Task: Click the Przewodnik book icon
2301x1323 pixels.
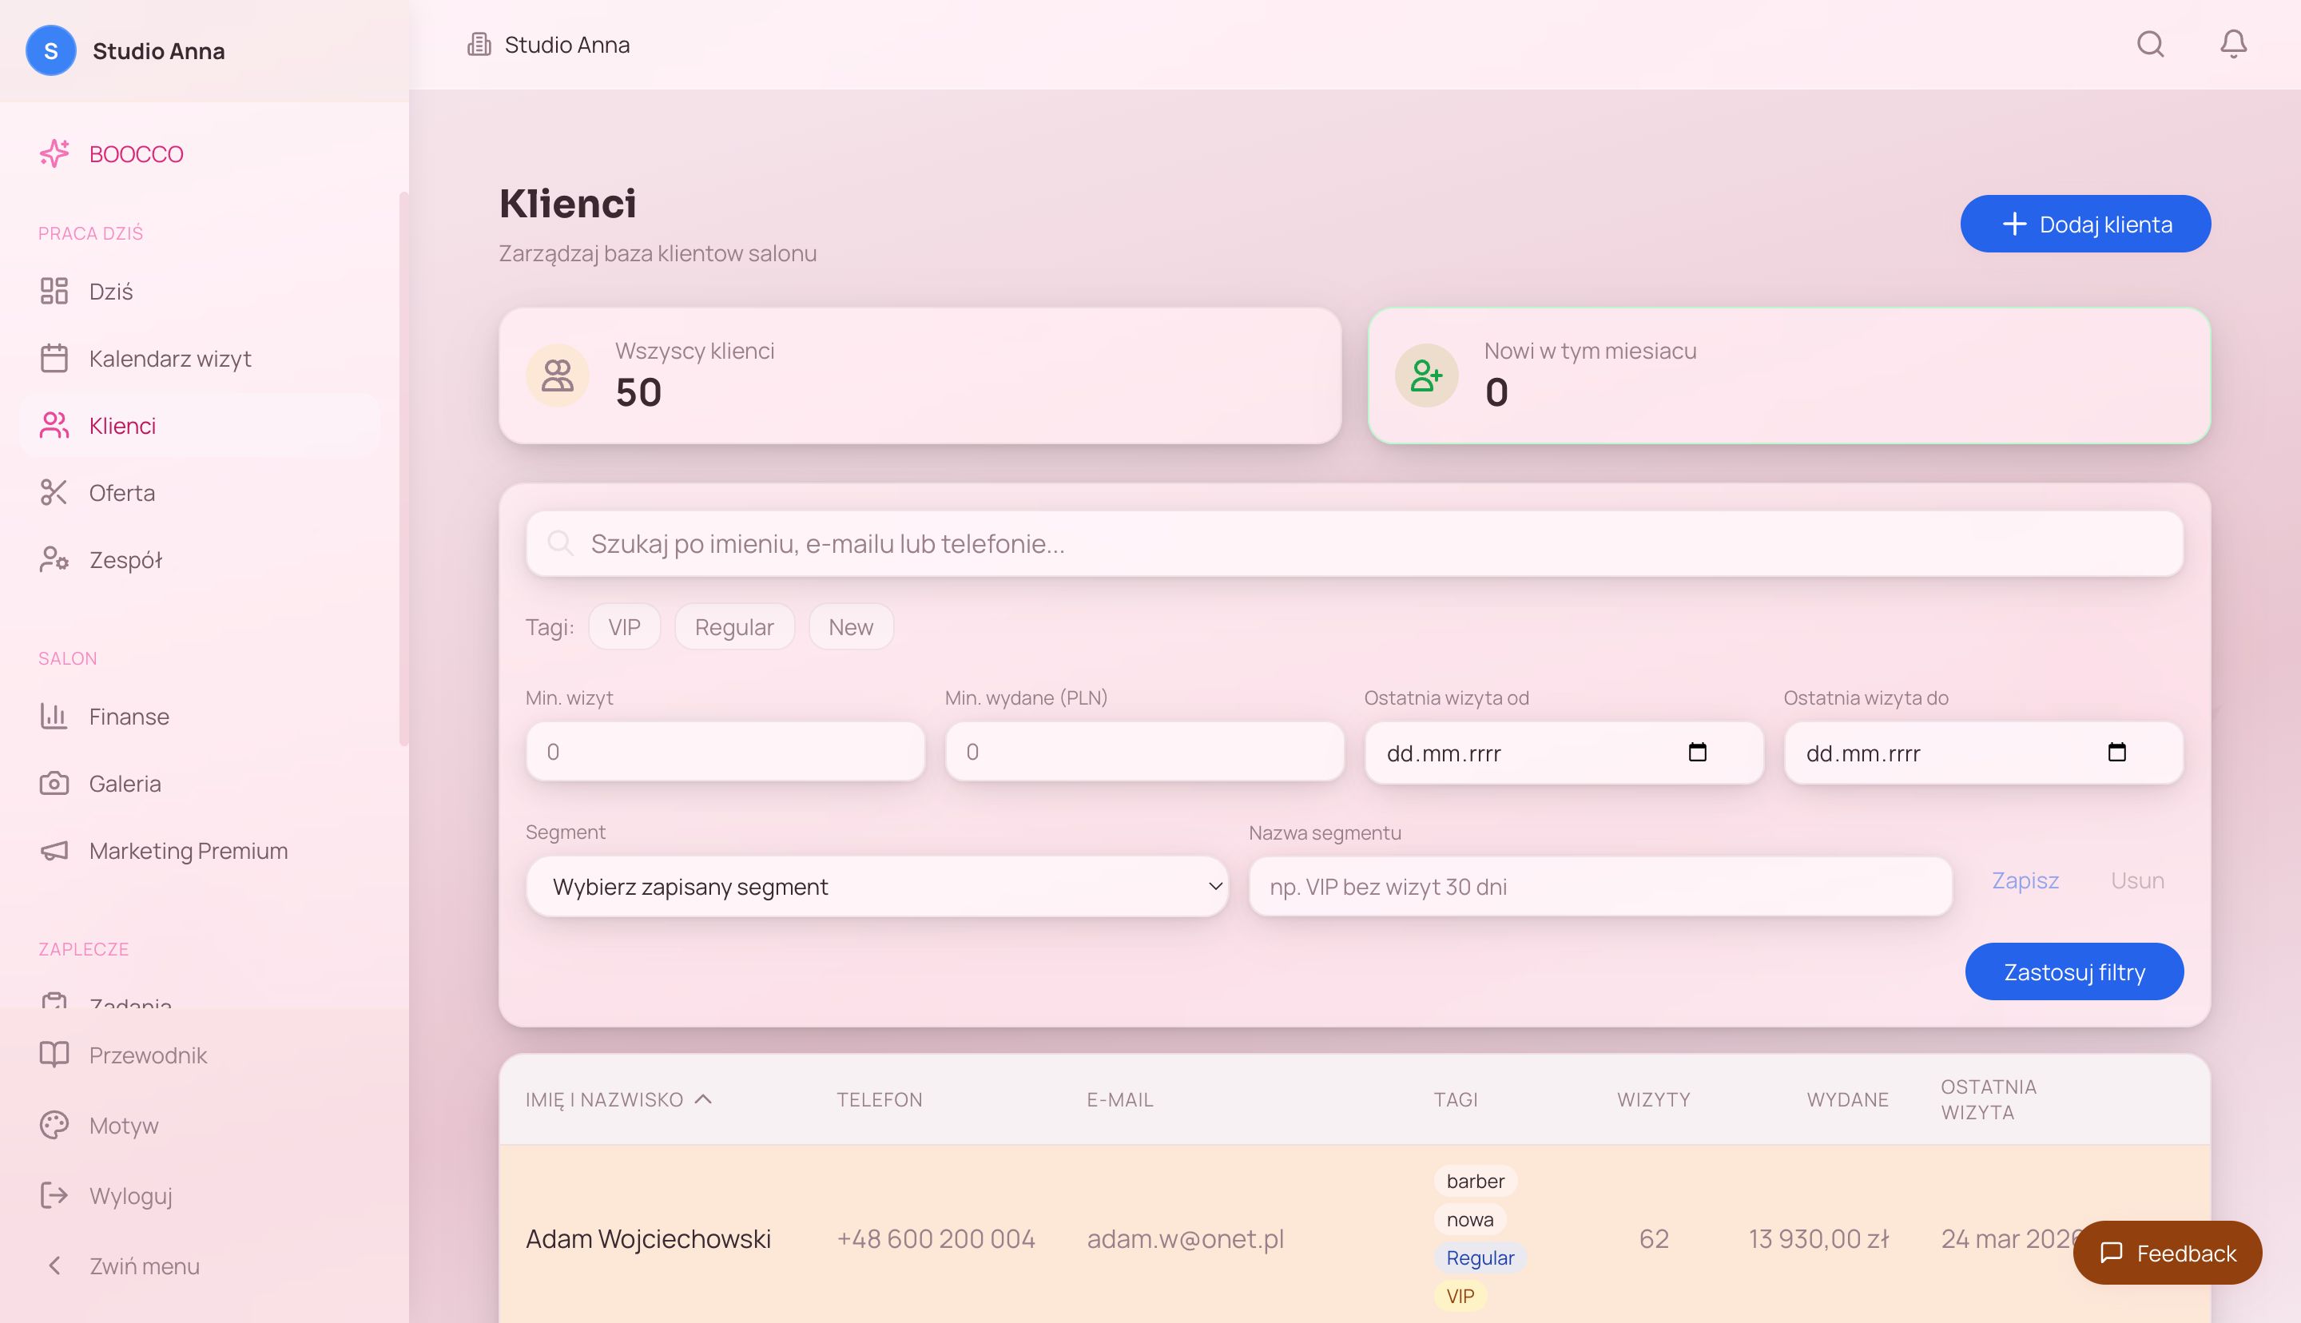Action: coord(54,1055)
